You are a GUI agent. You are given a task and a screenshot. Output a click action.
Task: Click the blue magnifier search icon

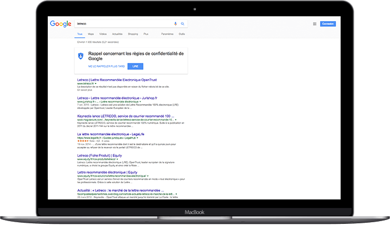[x=183, y=24]
